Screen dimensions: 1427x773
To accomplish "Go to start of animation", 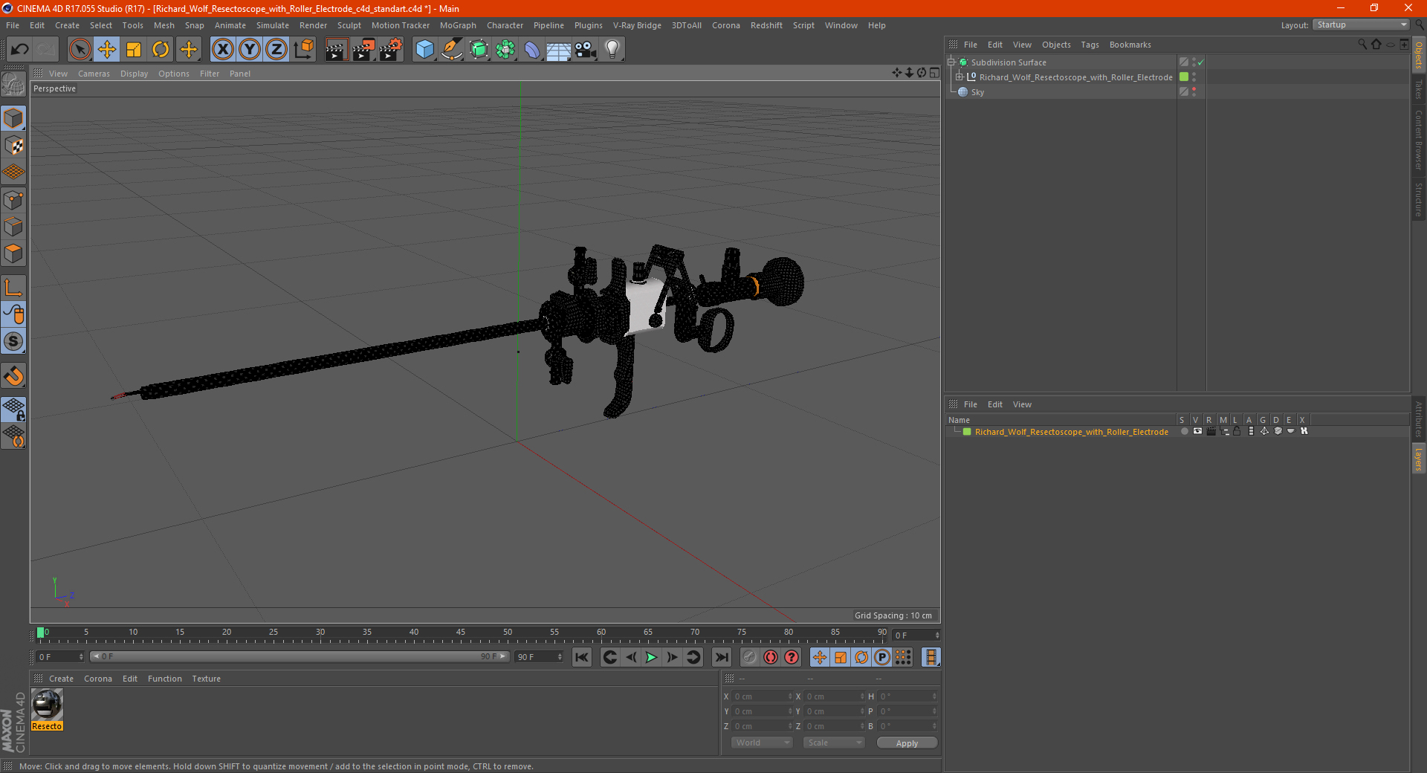I will [582, 657].
